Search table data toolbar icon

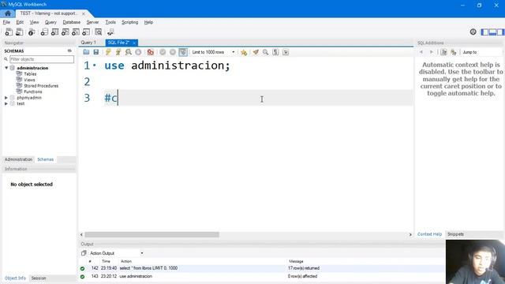click(98, 32)
